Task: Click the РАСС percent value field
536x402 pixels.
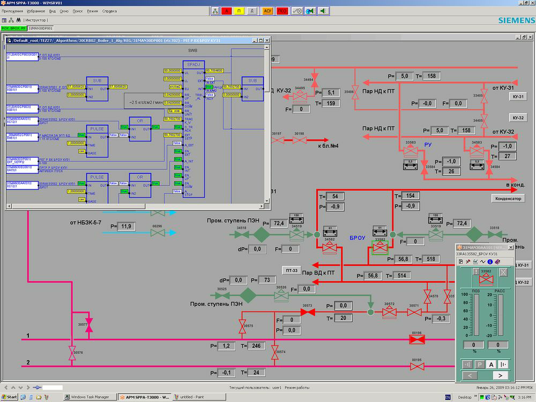Action: 498,345
